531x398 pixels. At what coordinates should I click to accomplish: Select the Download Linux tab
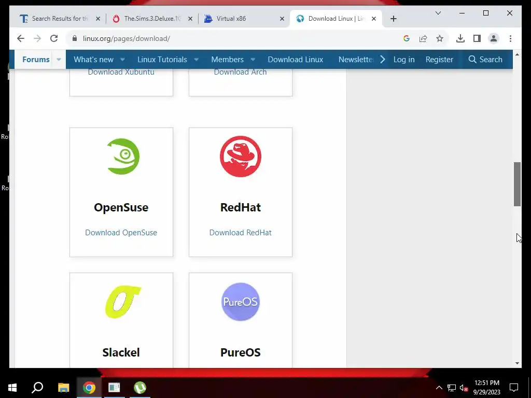click(x=336, y=19)
